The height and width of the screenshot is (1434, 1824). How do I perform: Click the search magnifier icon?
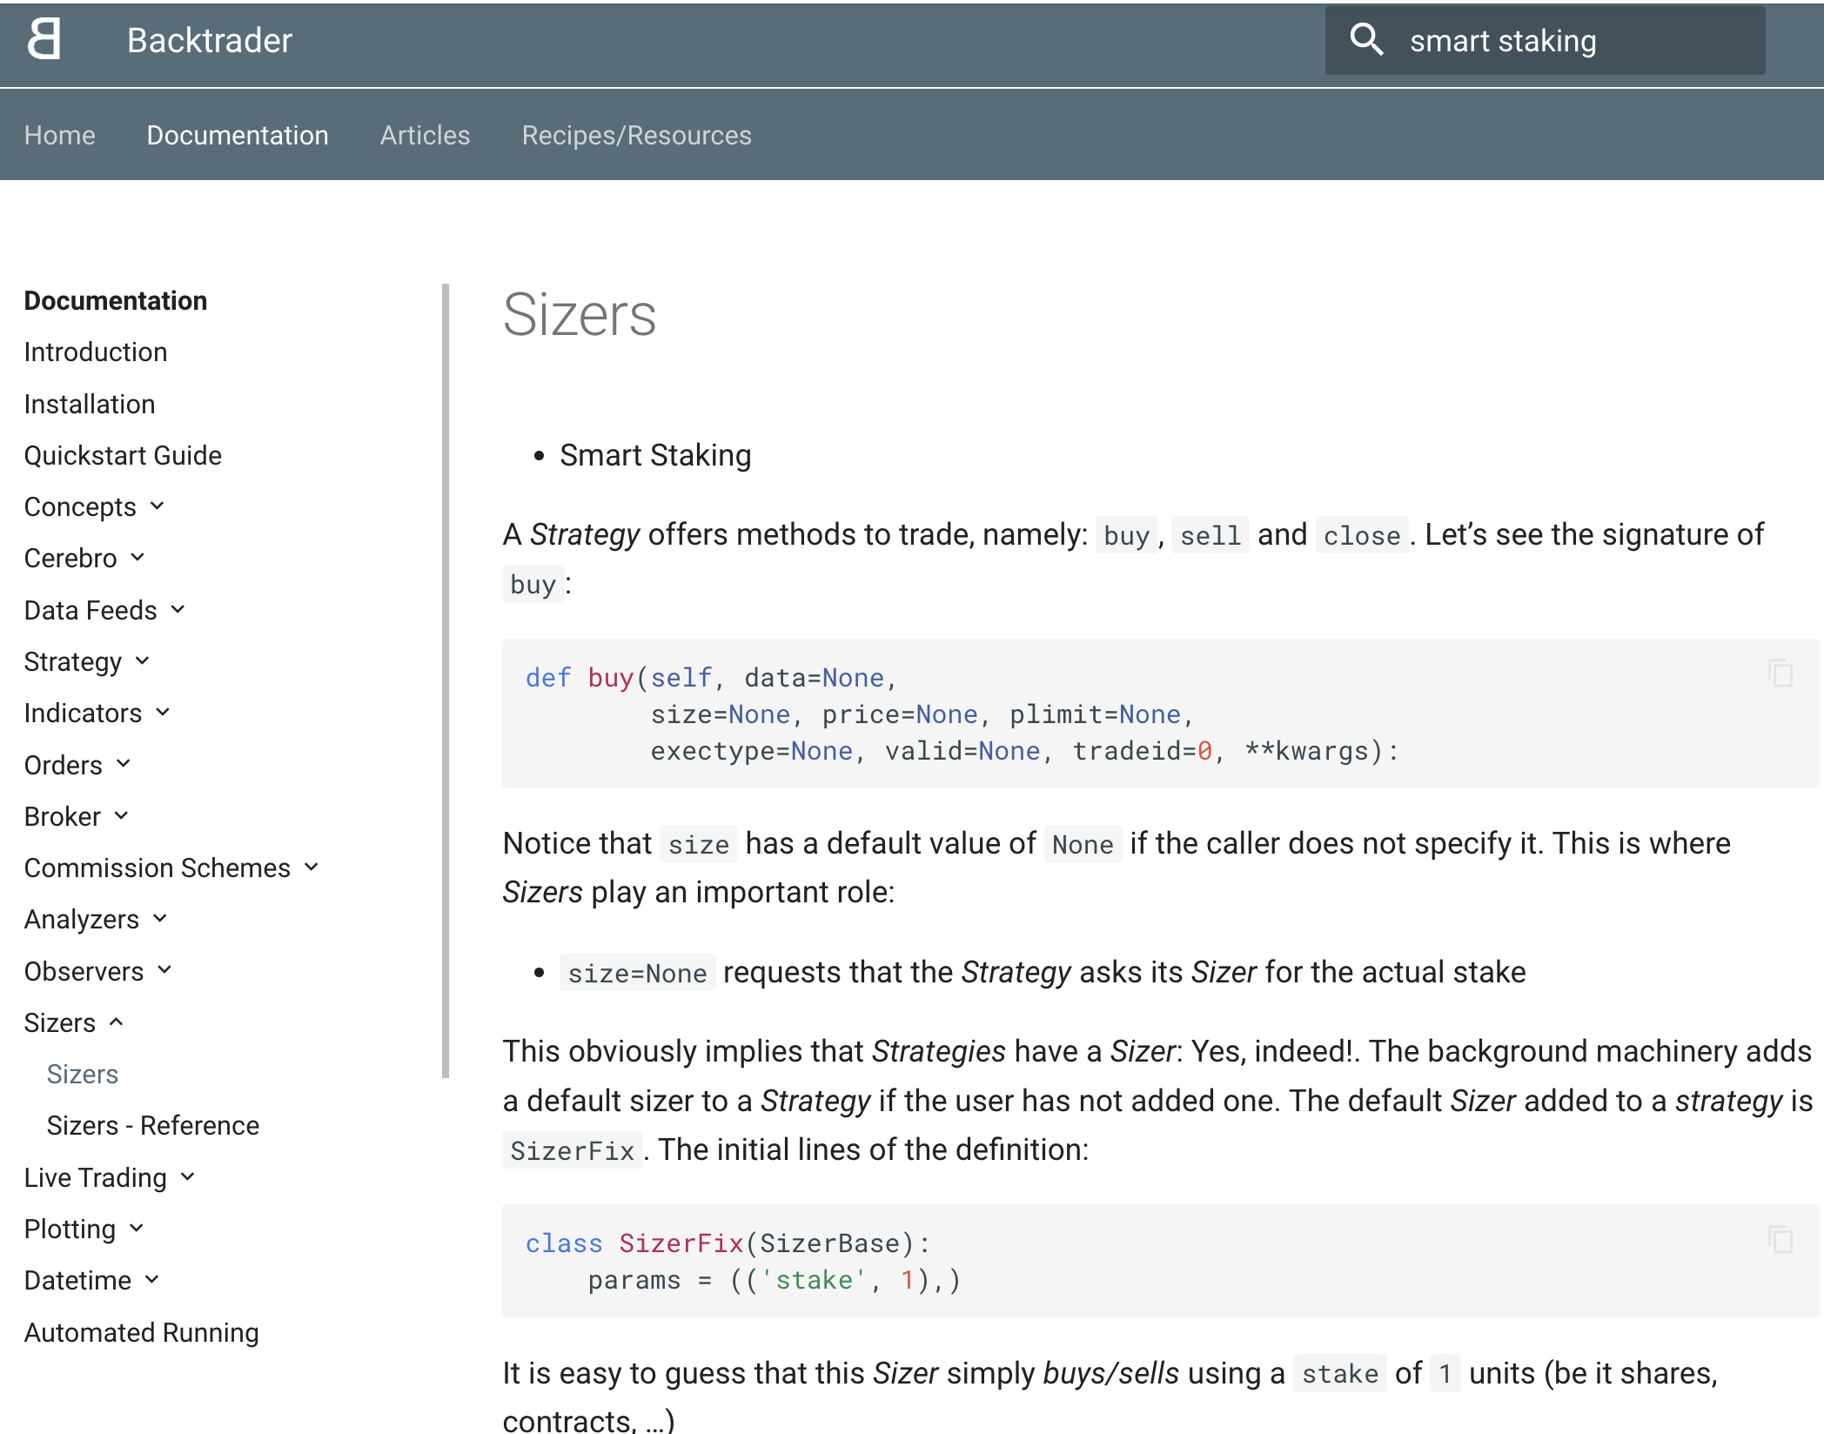pyautogui.click(x=1365, y=40)
